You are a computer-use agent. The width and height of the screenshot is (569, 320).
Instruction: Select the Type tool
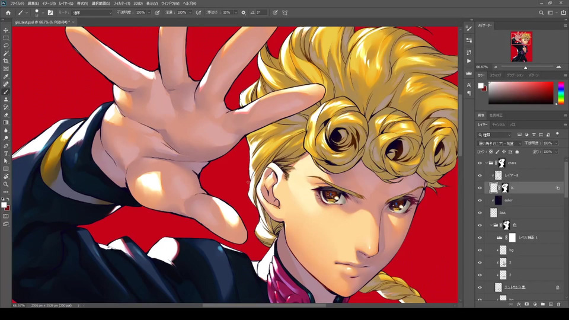coord(6,153)
